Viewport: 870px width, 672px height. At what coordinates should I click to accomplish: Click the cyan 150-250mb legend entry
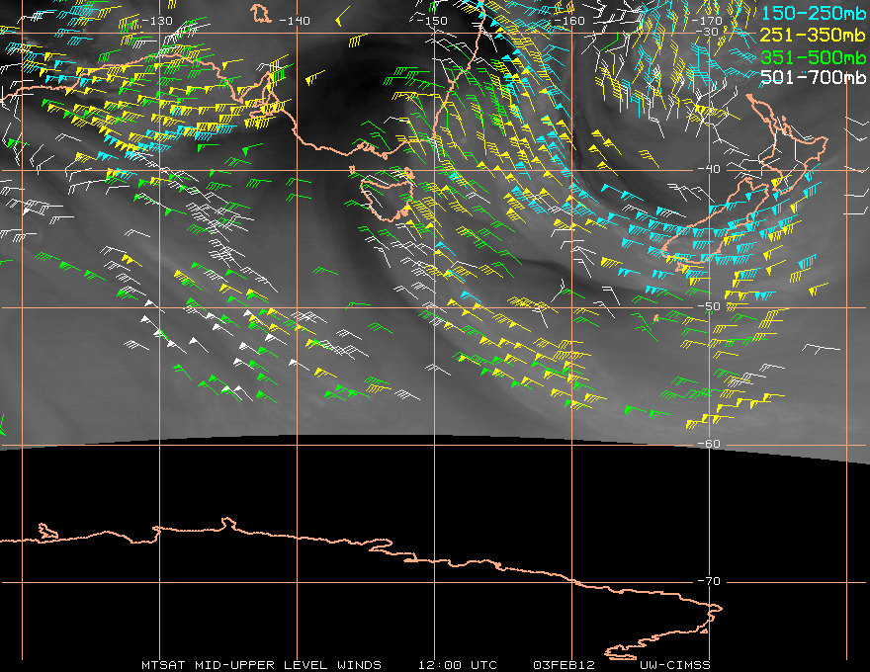coord(814,13)
